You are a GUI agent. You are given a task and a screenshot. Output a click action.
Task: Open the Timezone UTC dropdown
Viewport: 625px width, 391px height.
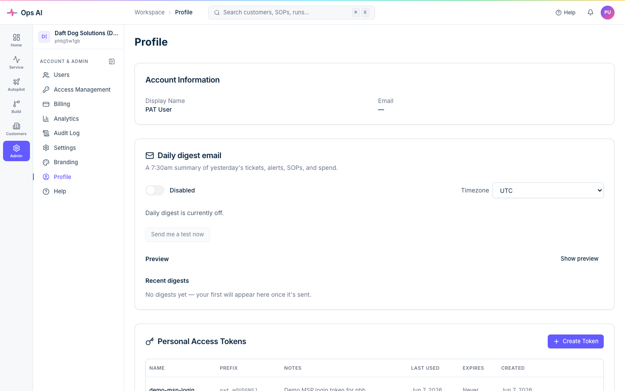point(548,190)
